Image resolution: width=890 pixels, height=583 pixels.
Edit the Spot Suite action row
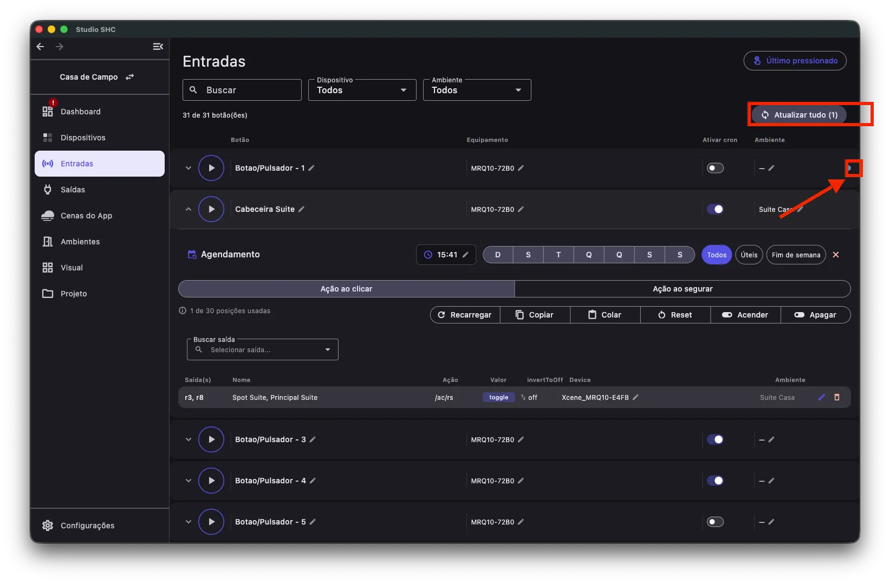coord(822,397)
